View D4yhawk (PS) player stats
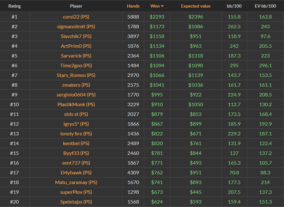Viewport: 284px width, 207px height. (76, 173)
